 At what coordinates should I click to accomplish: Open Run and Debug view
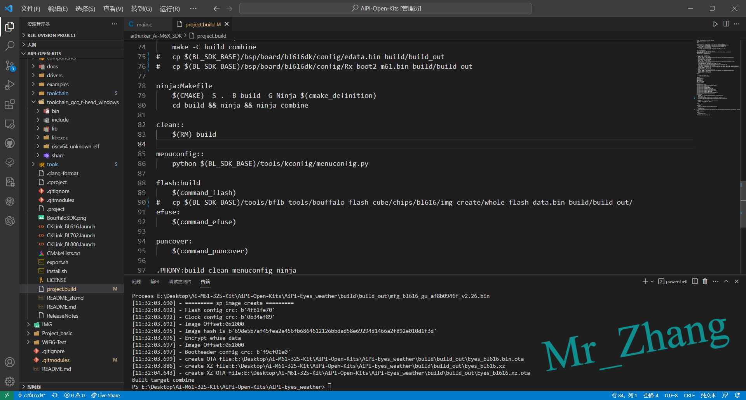pyautogui.click(x=10, y=85)
